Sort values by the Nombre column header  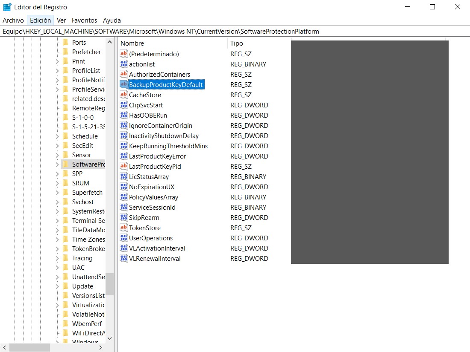[172, 43]
